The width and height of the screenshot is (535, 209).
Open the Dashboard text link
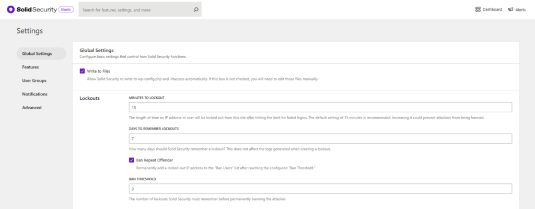pyautogui.click(x=493, y=9)
